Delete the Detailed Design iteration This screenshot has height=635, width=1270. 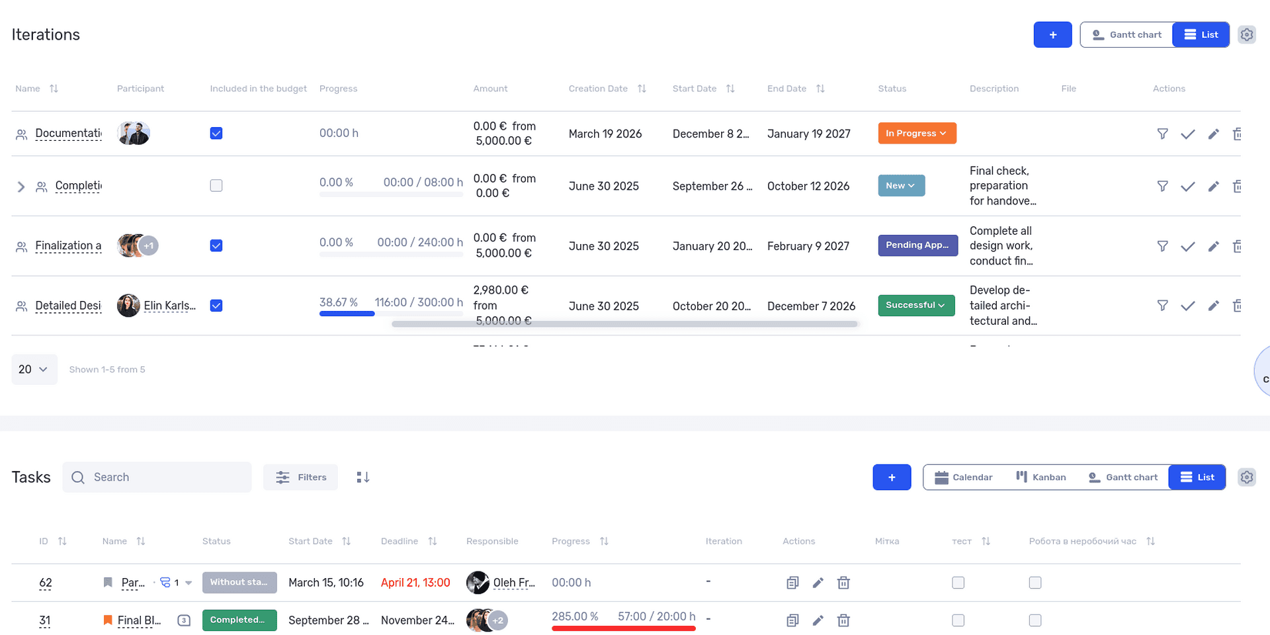(1237, 305)
